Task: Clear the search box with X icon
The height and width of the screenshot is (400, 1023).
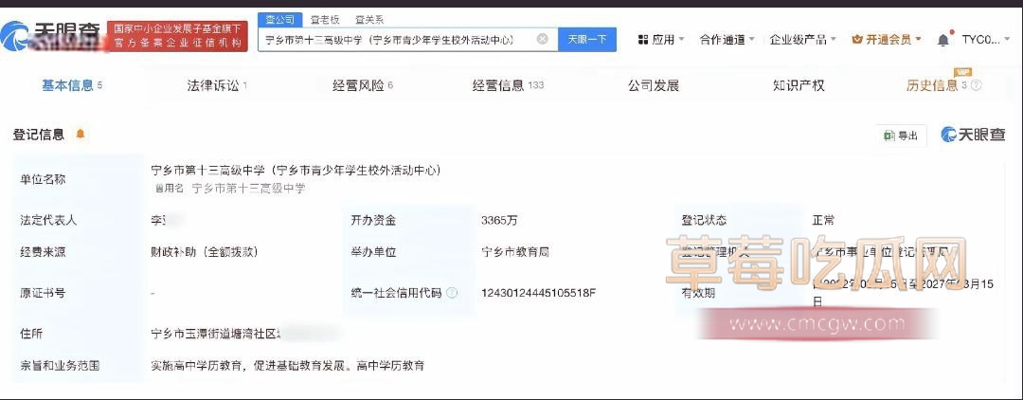Action: click(x=542, y=40)
